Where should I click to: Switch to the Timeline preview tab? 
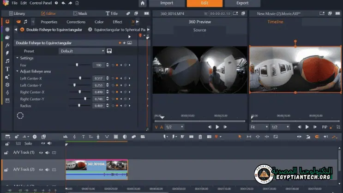(x=275, y=22)
